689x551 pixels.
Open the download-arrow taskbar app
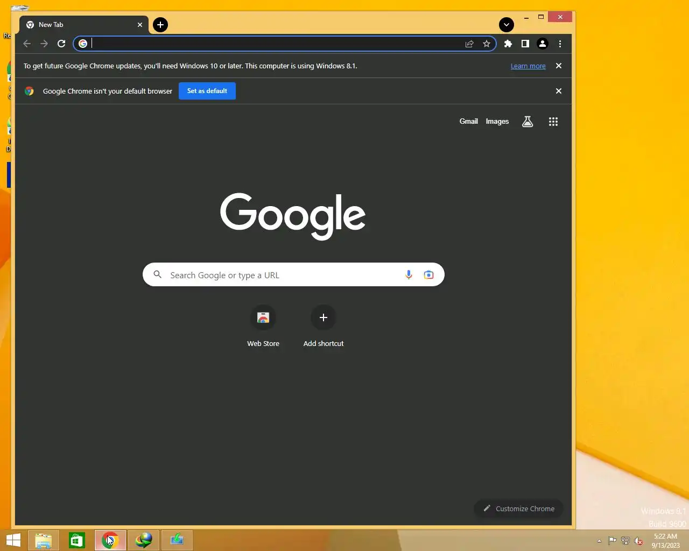177,540
